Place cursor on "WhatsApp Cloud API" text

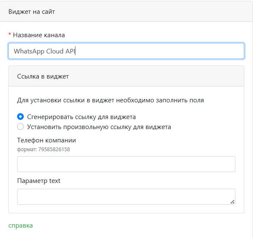pyautogui.click(x=44, y=51)
